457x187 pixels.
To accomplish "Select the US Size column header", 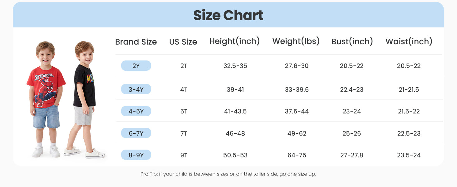I will pos(183,42).
